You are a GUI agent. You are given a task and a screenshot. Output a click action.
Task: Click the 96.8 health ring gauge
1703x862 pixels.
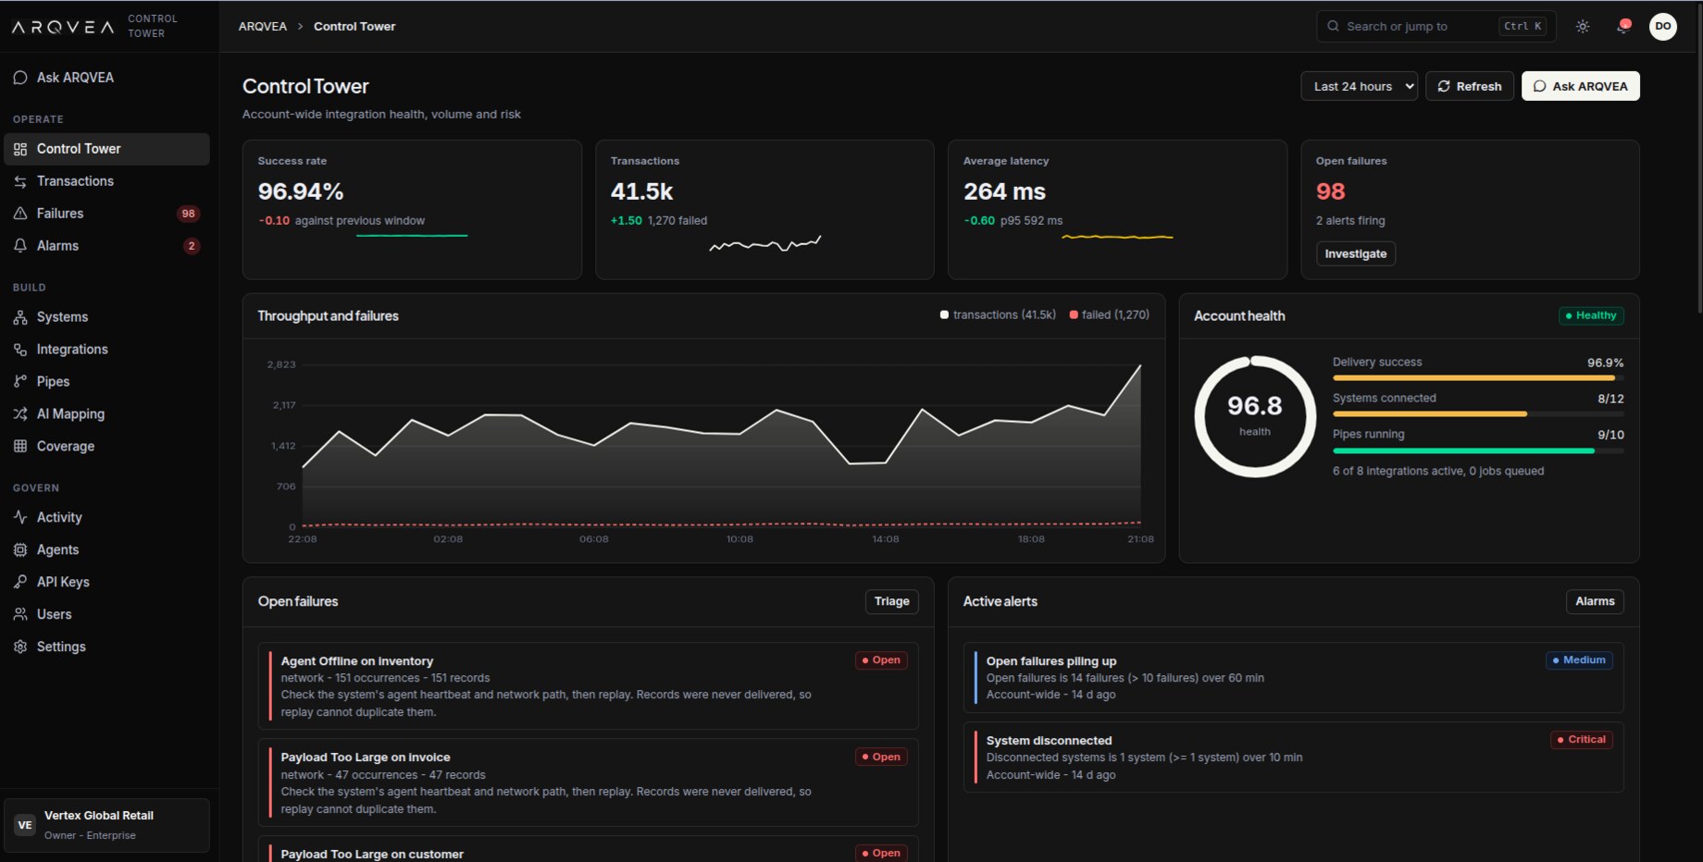coord(1255,416)
